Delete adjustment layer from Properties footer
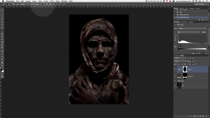210x118 pixels. click(206, 53)
